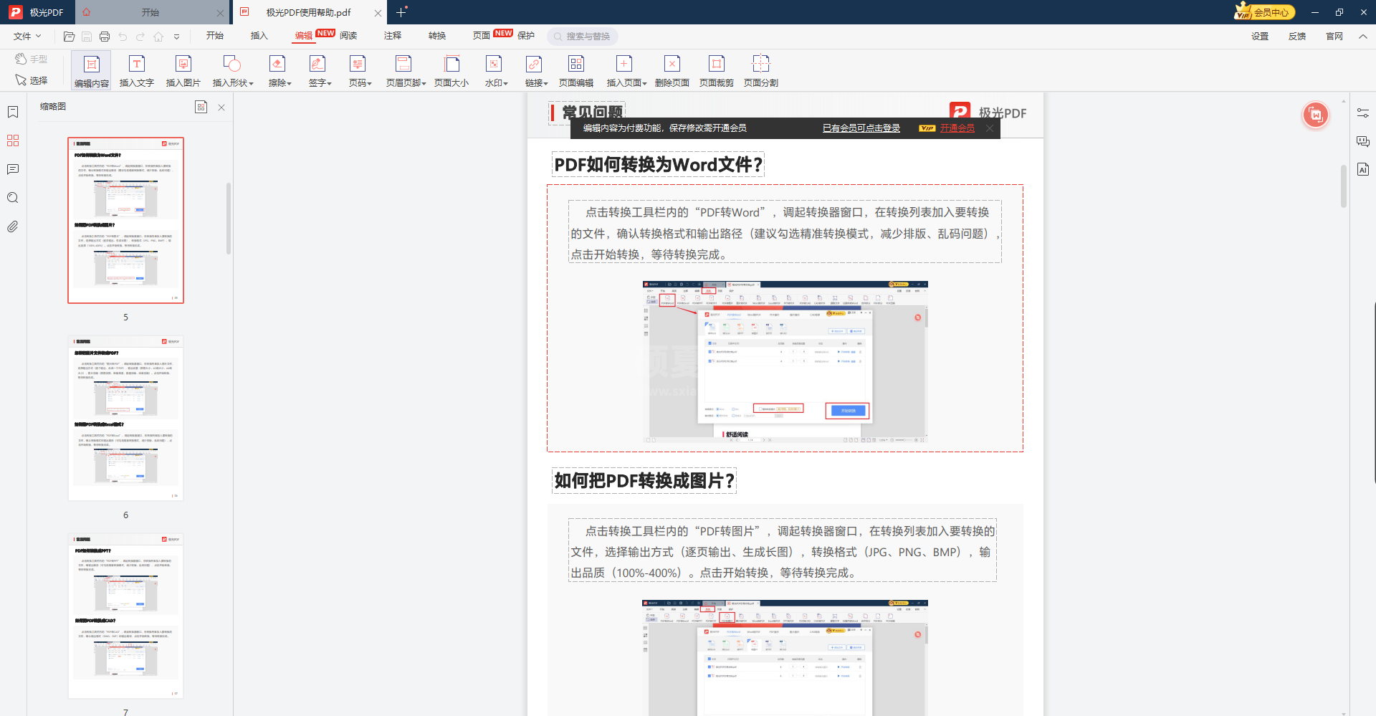1376x716 pixels.
Task: Click the 开通会员 link
Action: coord(957,128)
